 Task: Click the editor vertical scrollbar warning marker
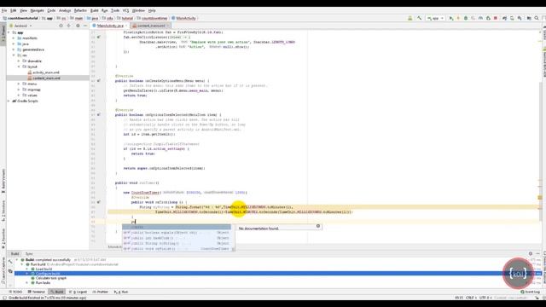point(540,197)
